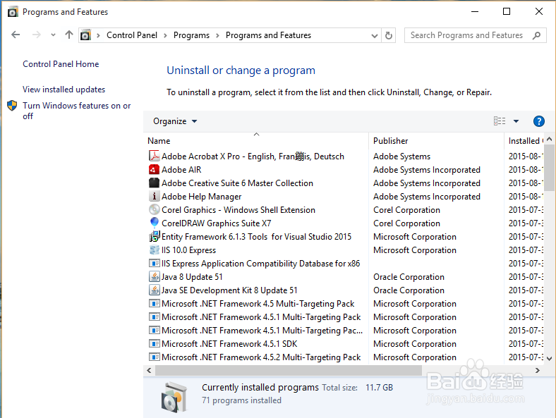Click the Programs and Features title bar icon
The height and width of the screenshot is (418, 556).
(x=13, y=12)
